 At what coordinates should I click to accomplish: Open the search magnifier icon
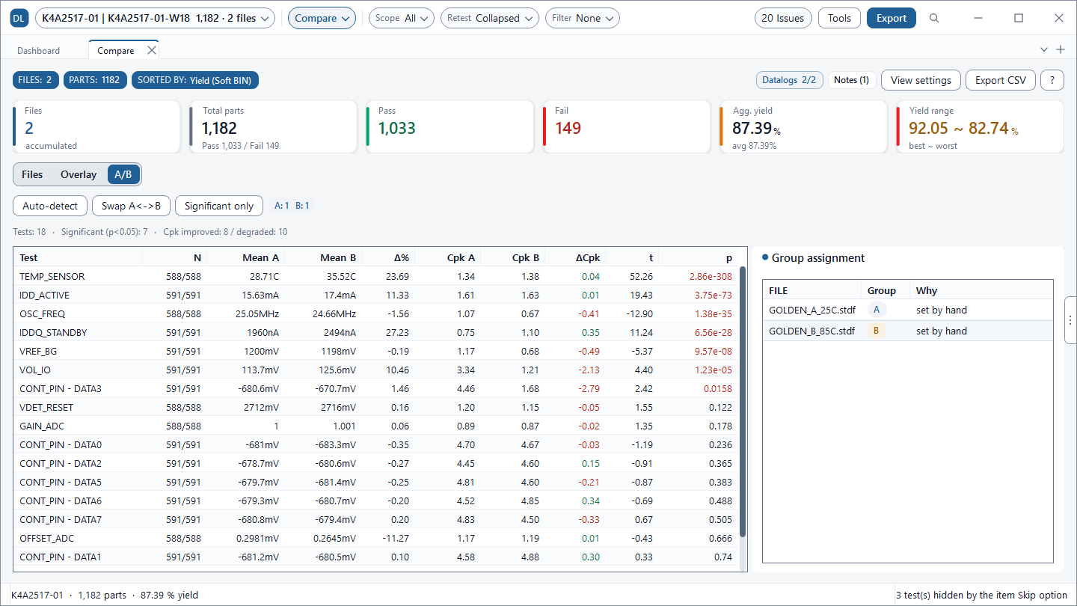pos(934,18)
